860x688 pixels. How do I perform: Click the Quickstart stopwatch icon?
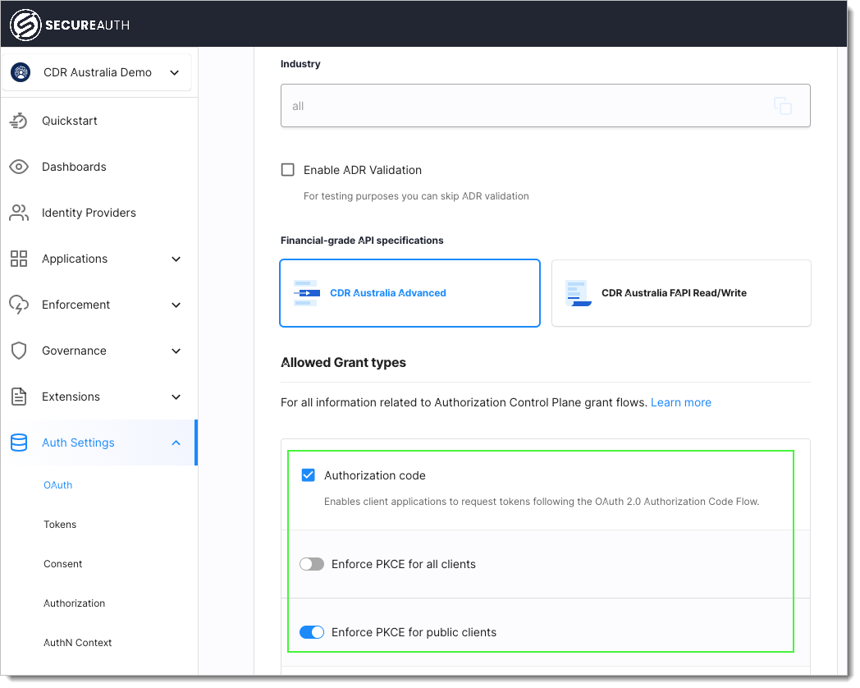pos(19,121)
